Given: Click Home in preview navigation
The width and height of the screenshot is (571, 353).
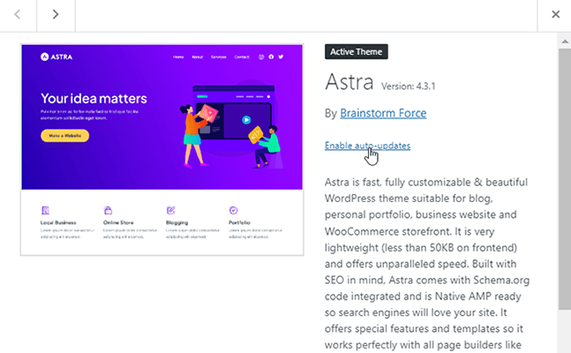Looking at the screenshot, I should [178, 57].
